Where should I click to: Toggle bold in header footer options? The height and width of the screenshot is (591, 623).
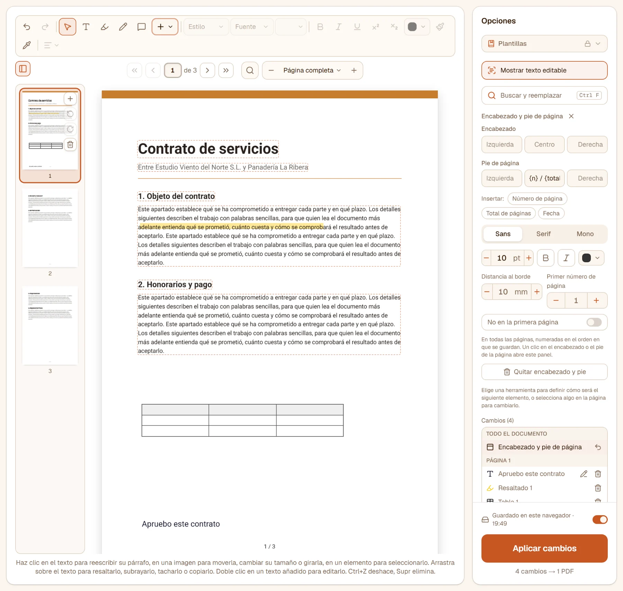546,258
